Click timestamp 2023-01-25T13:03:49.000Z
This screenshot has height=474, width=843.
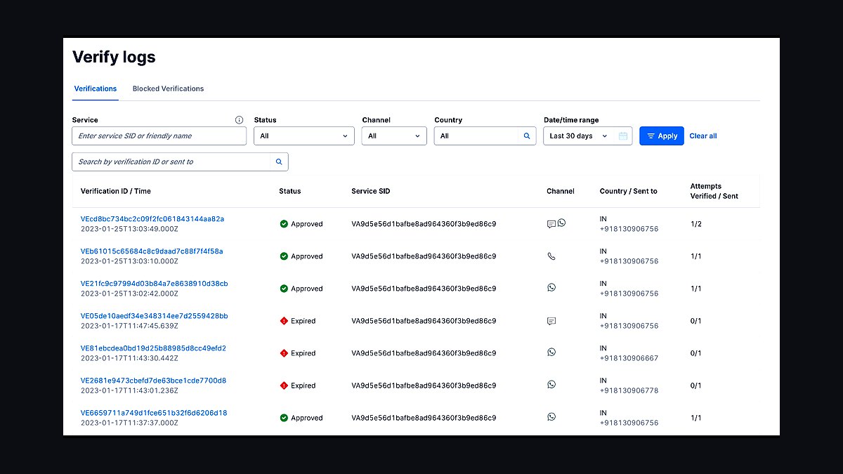pos(129,229)
